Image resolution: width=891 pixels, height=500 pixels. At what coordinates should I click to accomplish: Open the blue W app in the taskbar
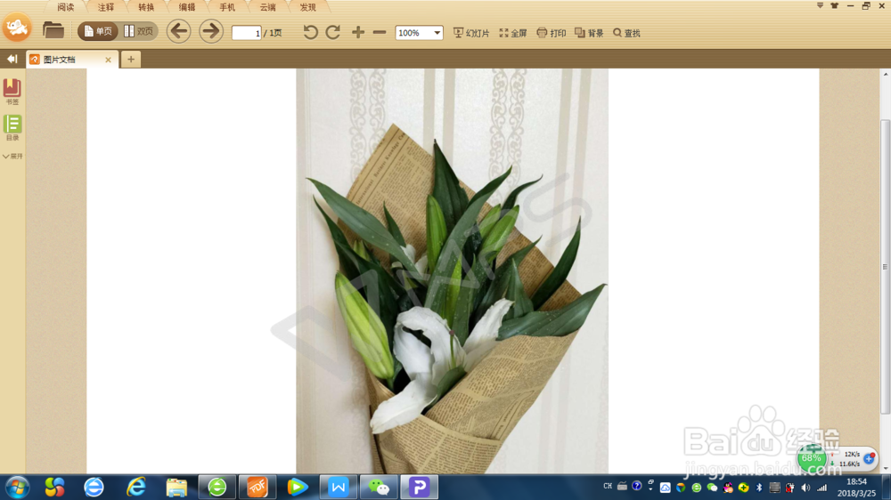tap(338, 487)
